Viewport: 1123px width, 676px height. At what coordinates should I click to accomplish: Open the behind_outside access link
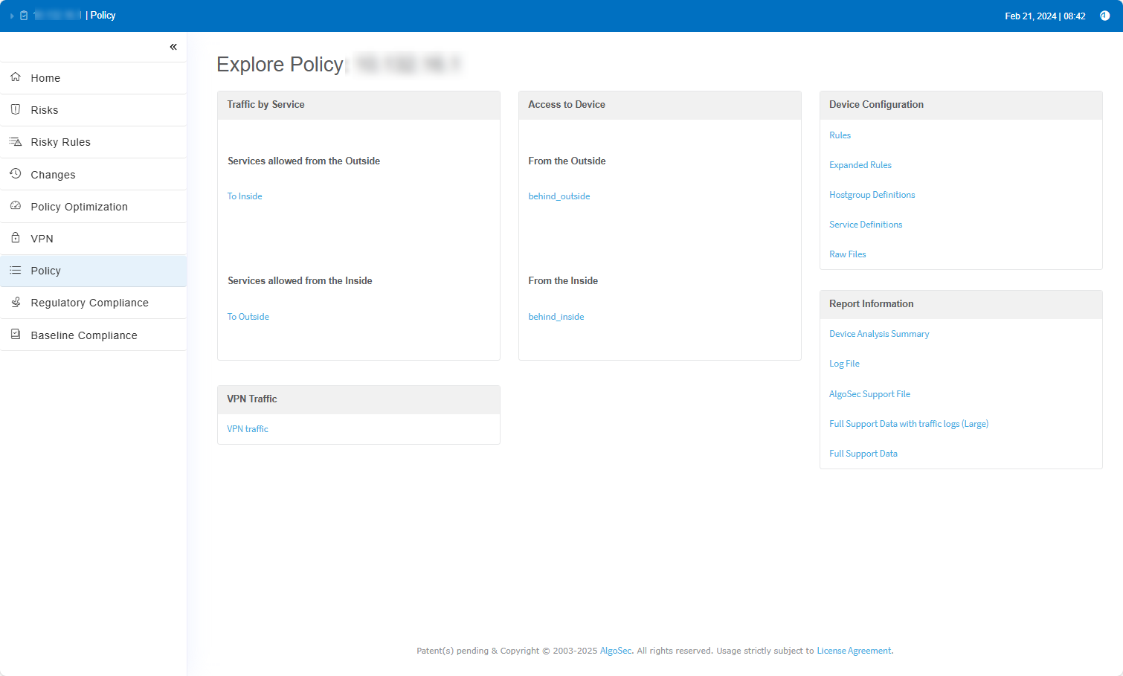pyautogui.click(x=559, y=196)
